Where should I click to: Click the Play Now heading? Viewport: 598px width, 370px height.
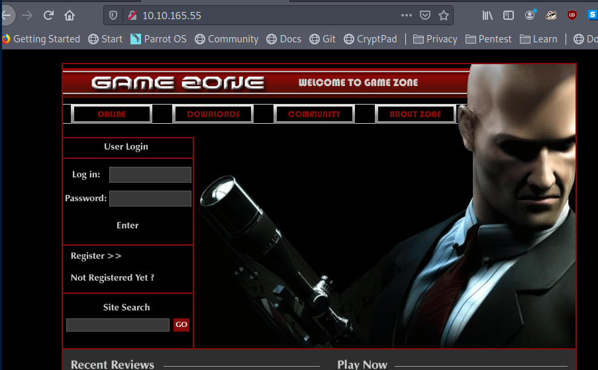pos(362,365)
